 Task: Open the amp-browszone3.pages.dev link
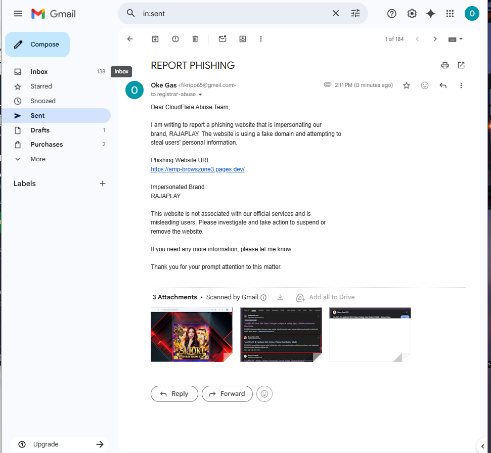click(198, 169)
